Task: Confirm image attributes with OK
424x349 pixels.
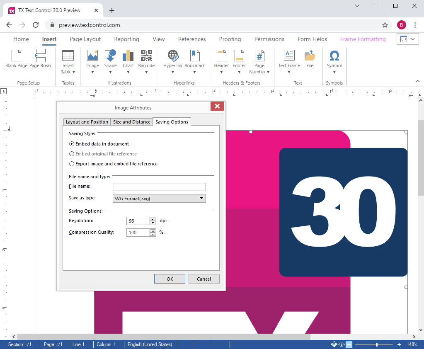Action: point(170,279)
